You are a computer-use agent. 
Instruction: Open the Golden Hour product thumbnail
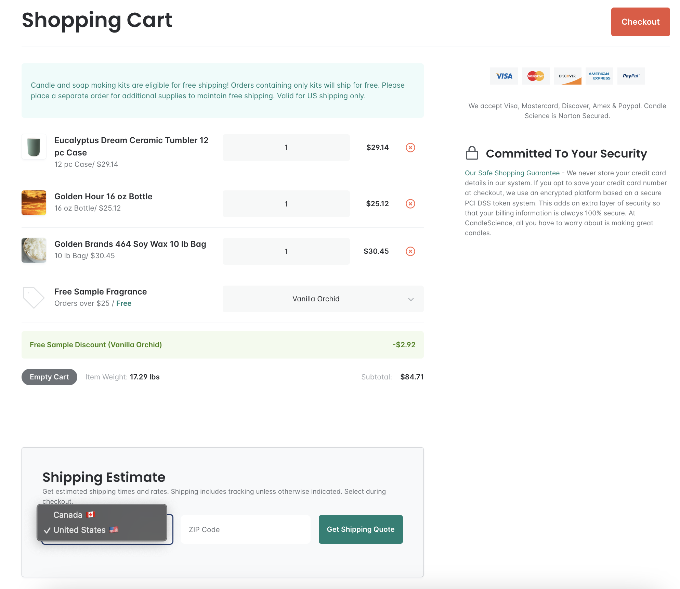click(x=34, y=203)
